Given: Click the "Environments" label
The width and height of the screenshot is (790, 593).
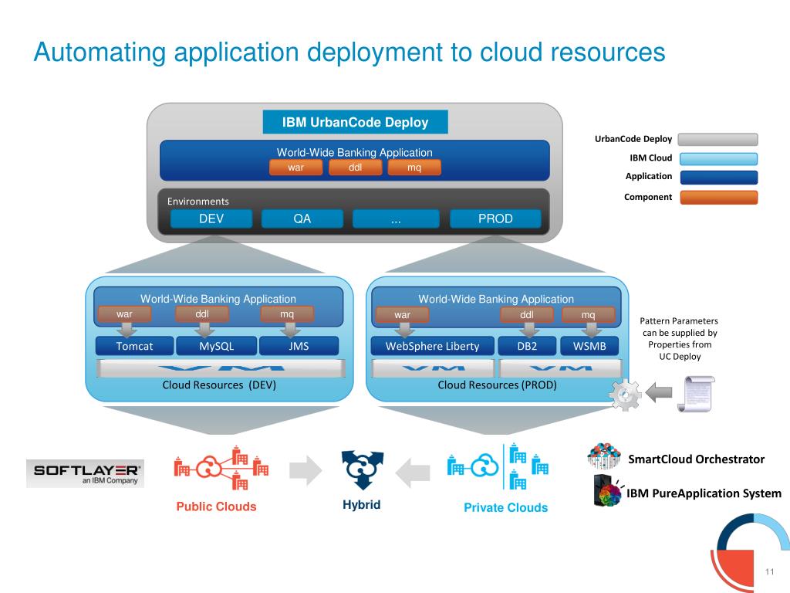Looking at the screenshot, I should [x=198, y=202].
